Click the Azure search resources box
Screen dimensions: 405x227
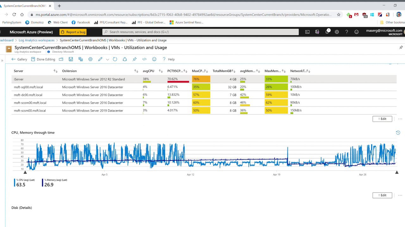coord(200,32)
